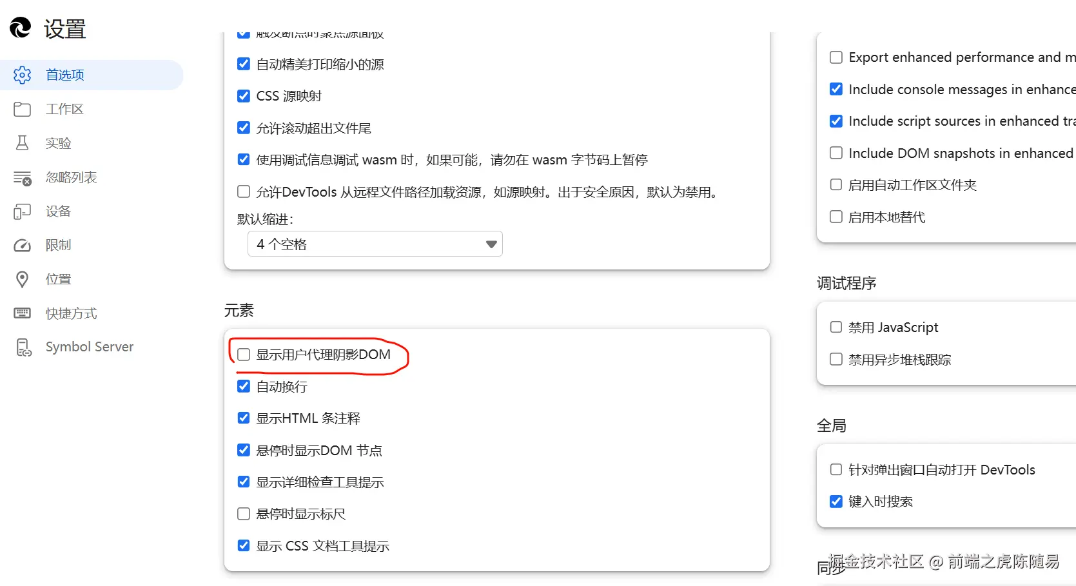This screenshot has width=1076, height=586.
Task: Open 实验 via the flask icon
Action: [22, 143]
